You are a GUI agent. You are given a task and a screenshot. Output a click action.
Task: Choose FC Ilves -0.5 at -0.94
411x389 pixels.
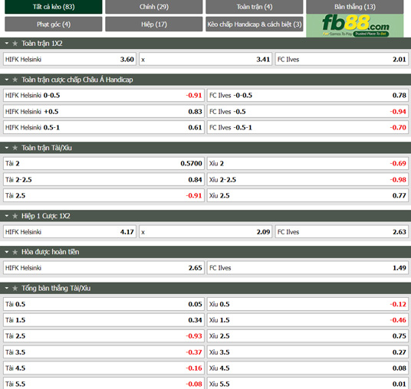point(307,112)
